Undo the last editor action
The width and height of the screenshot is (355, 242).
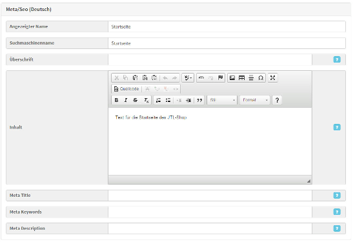(165, 78)
